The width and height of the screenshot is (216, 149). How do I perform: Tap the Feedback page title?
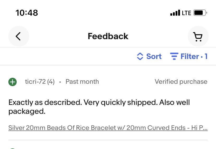(x=108, y=36)
